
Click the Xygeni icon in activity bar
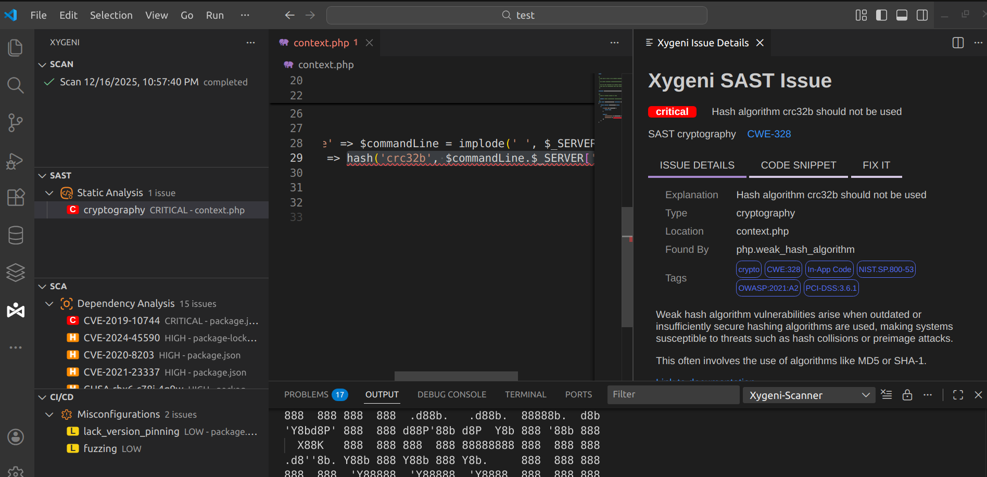click(x=16, y=311)
